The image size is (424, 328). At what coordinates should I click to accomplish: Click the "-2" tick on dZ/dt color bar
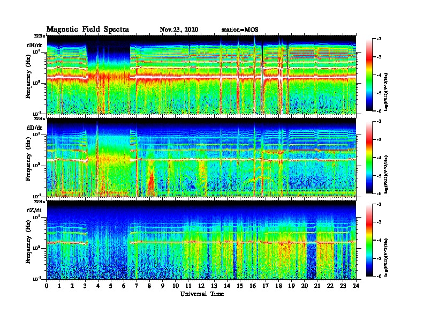tap(380, 204)
